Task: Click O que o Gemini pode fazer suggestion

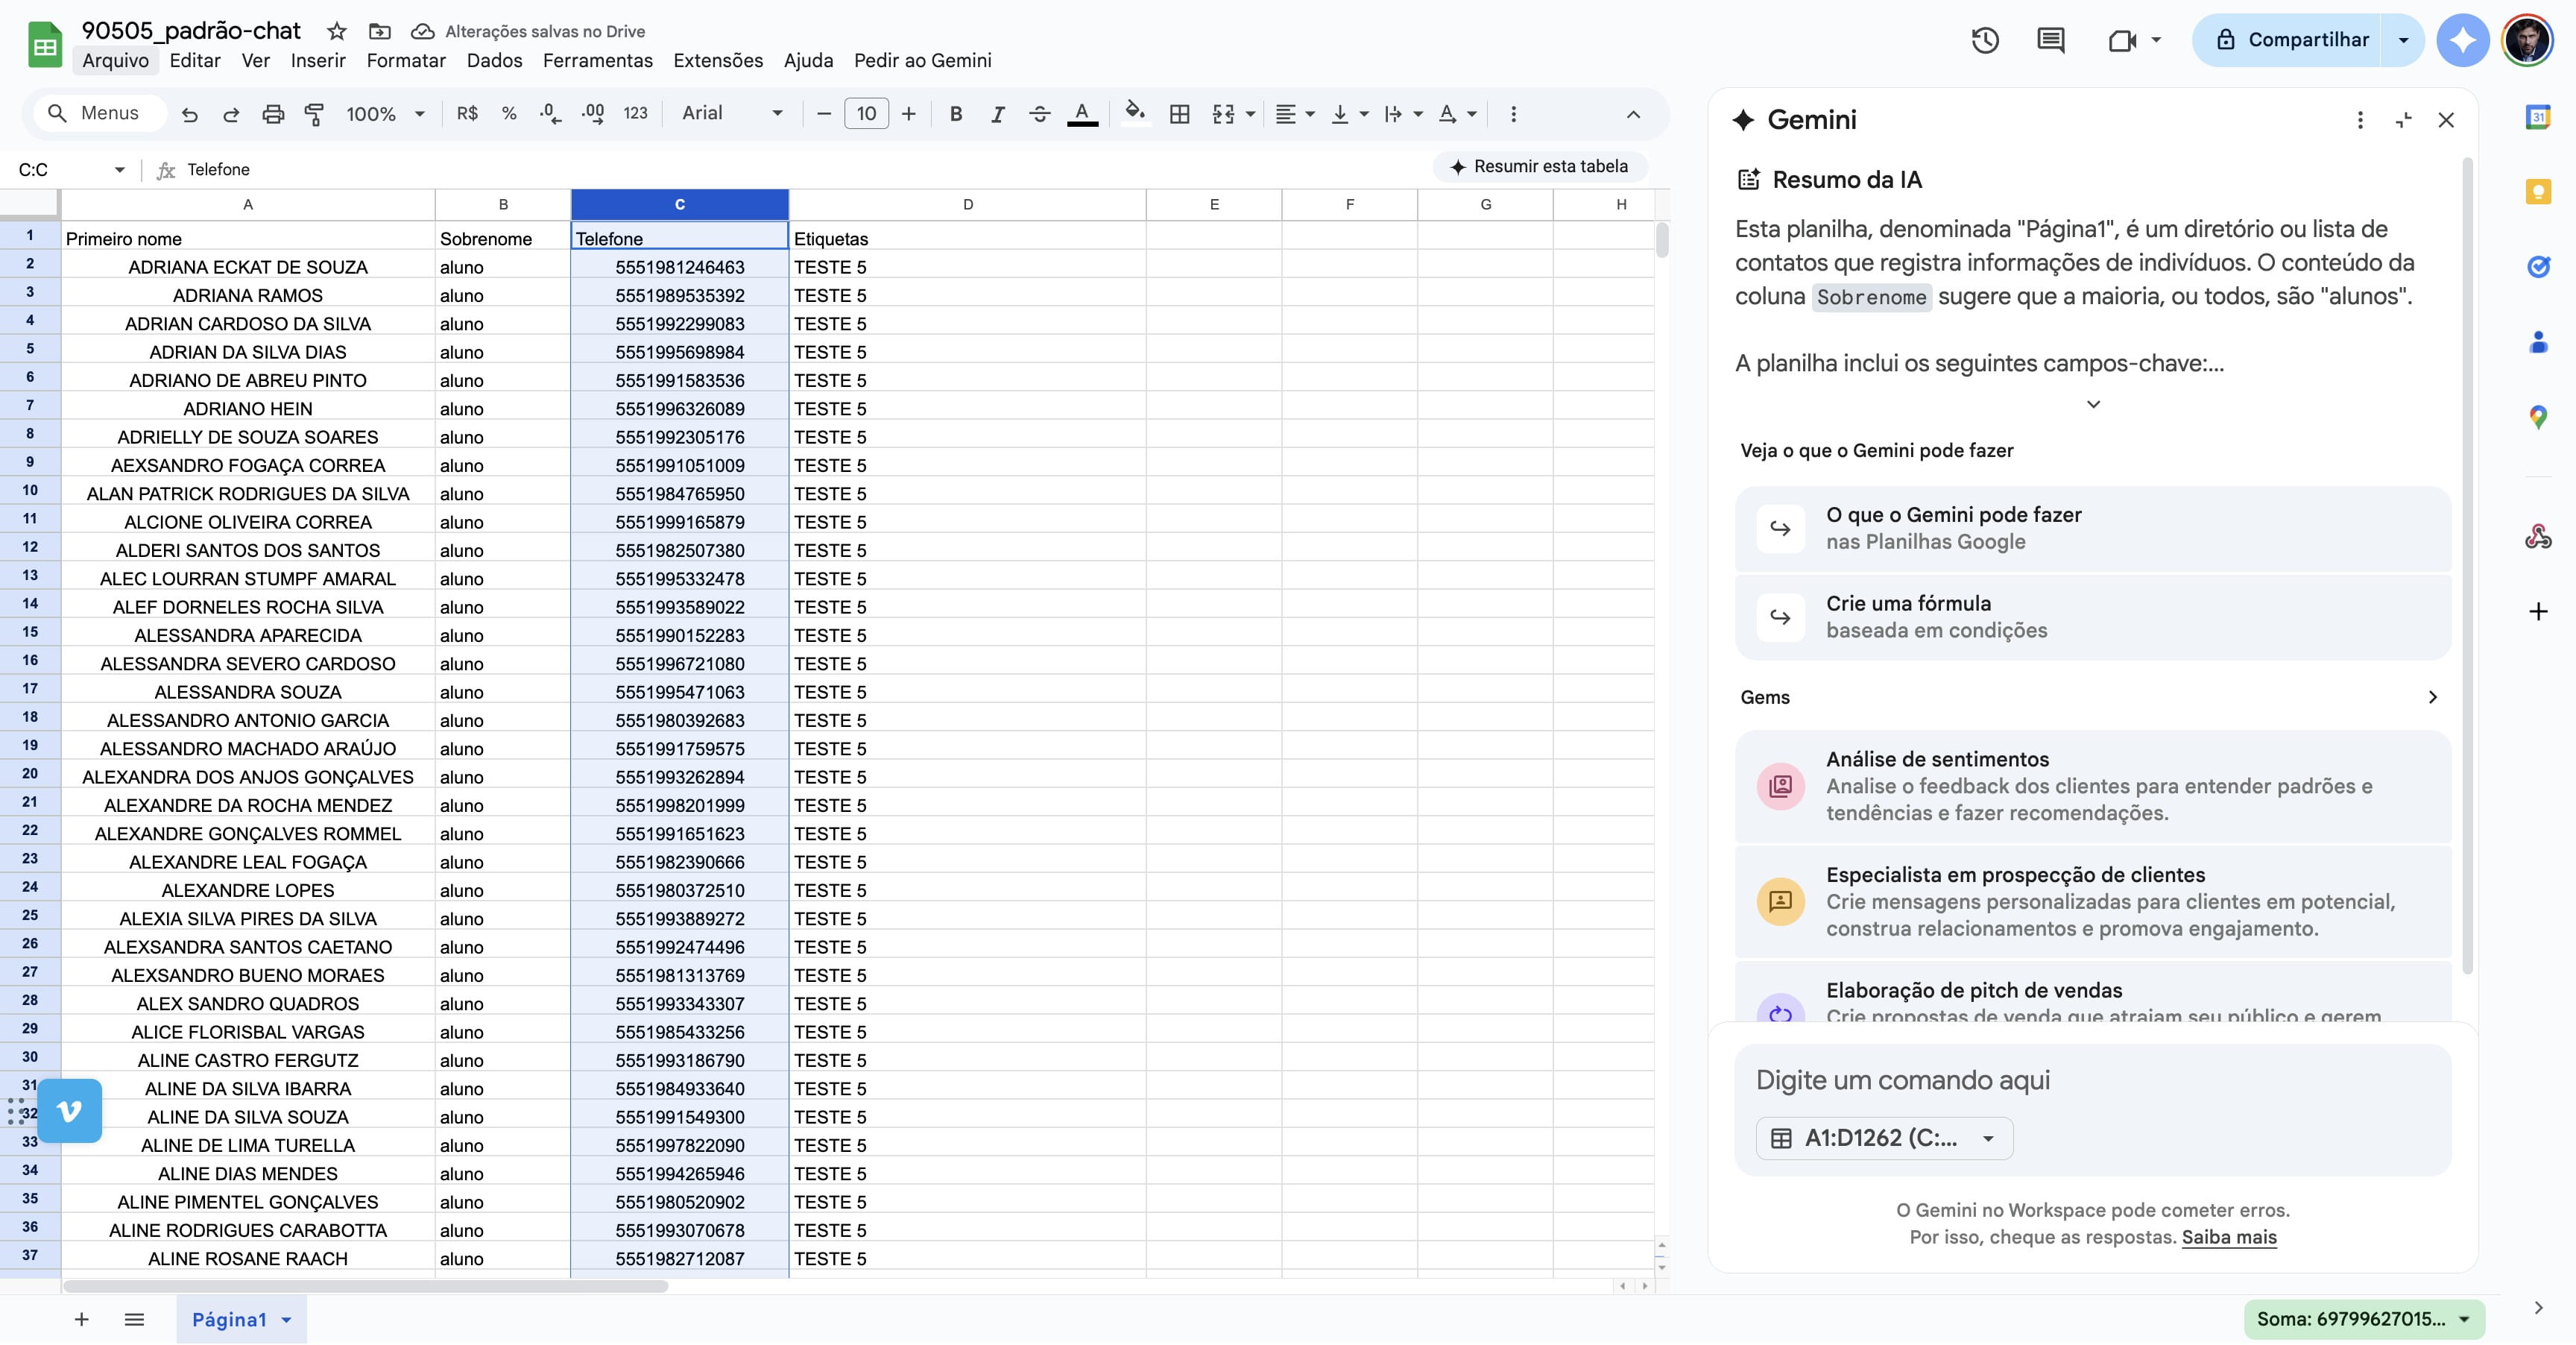Action: pos(2093,528)
